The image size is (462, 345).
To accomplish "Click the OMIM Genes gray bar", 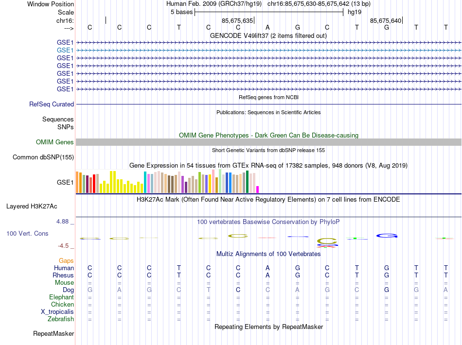I will [x=268, y=142].
